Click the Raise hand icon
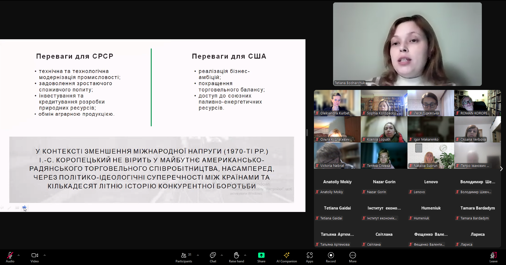 [x=236, y=255]
